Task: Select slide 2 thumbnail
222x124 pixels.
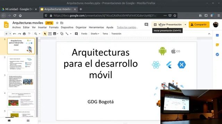Action: point(21,64)
